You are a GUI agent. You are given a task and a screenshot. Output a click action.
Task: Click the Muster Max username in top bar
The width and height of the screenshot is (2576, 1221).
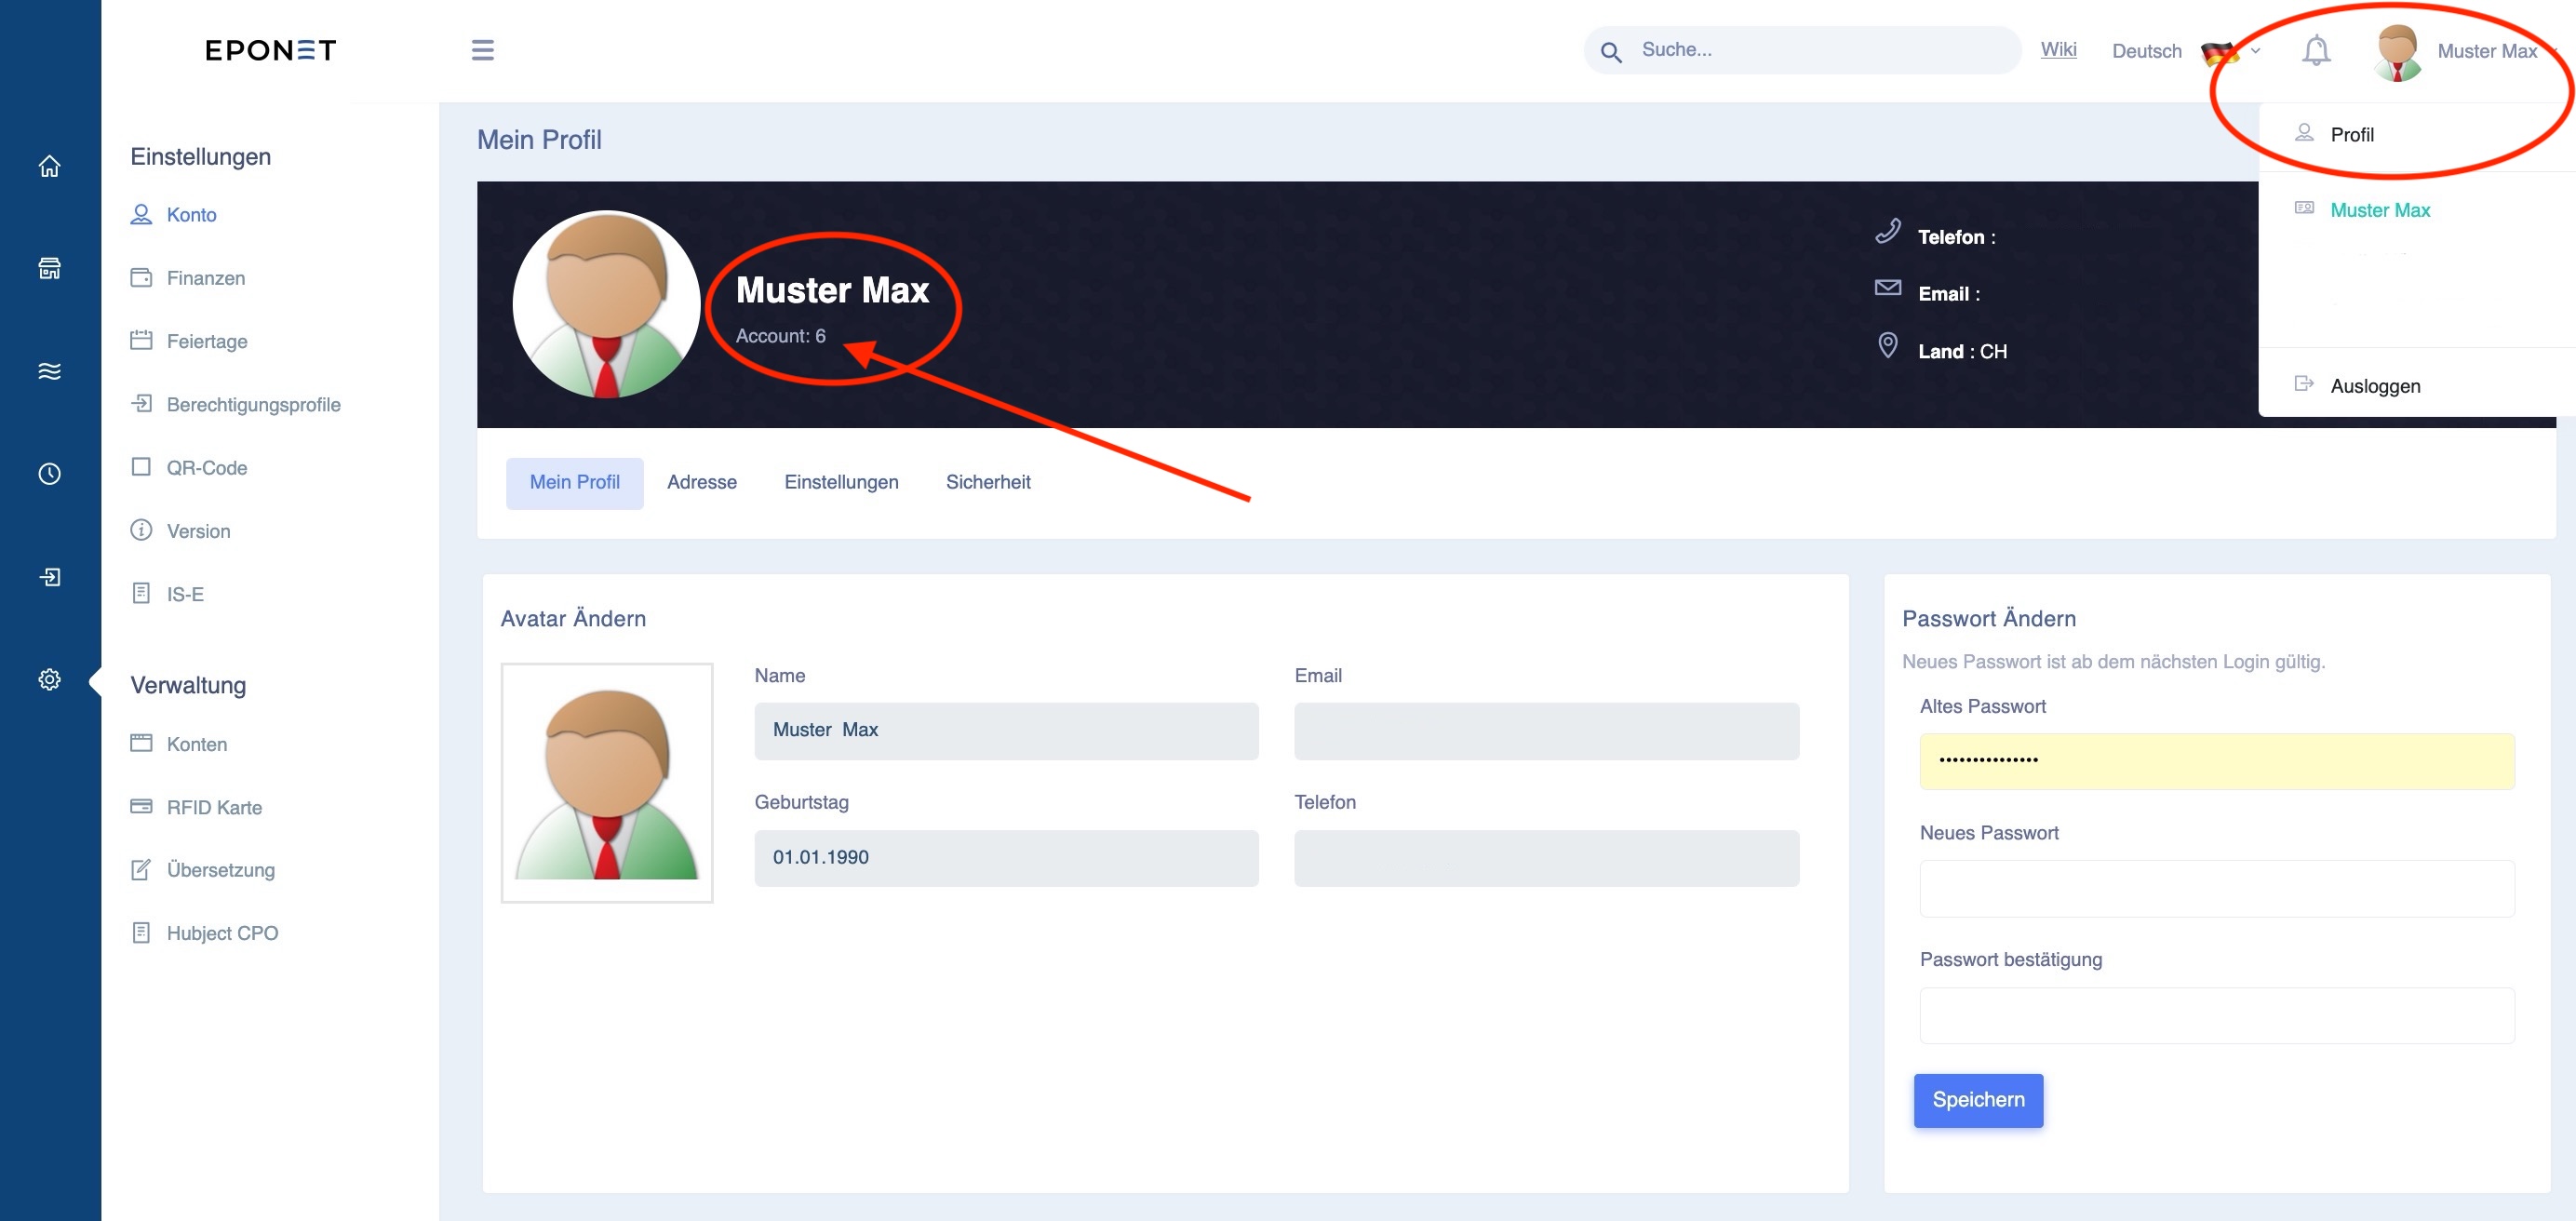tap(2486, 51)
